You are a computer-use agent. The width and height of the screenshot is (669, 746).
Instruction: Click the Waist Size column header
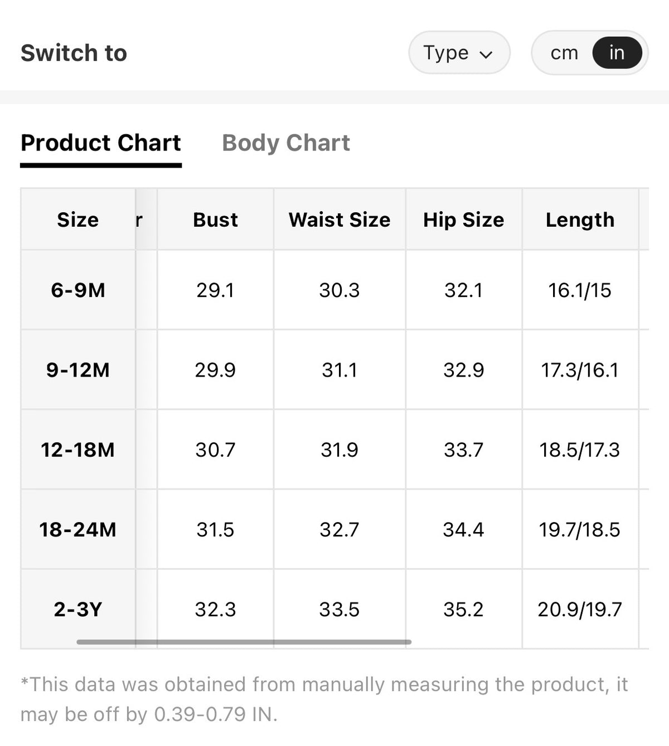pyautogui.click(x=340, y=220)
